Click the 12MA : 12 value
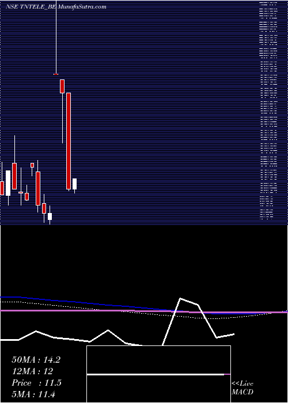The height and width of the screenshot is (403, 288). pyautogui.click(x=32, y=371)
